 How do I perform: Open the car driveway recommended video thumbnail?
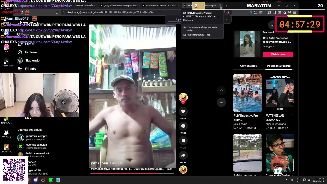[x=248, y=153]
